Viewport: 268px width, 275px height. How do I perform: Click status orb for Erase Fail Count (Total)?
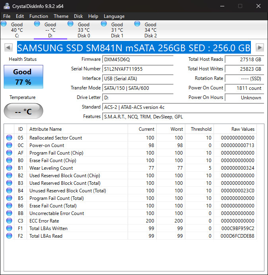[x=9, y=205]
